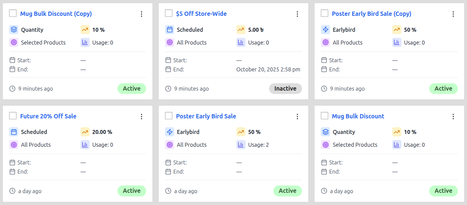Image resolution: width=467 pixels, height=205 pixels.
Task: Click the Active badge on Mug Bulk Discount
Action: tap(444, 191)
